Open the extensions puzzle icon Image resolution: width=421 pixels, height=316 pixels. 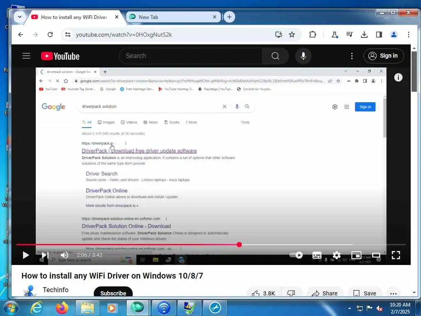click(312, 35)
